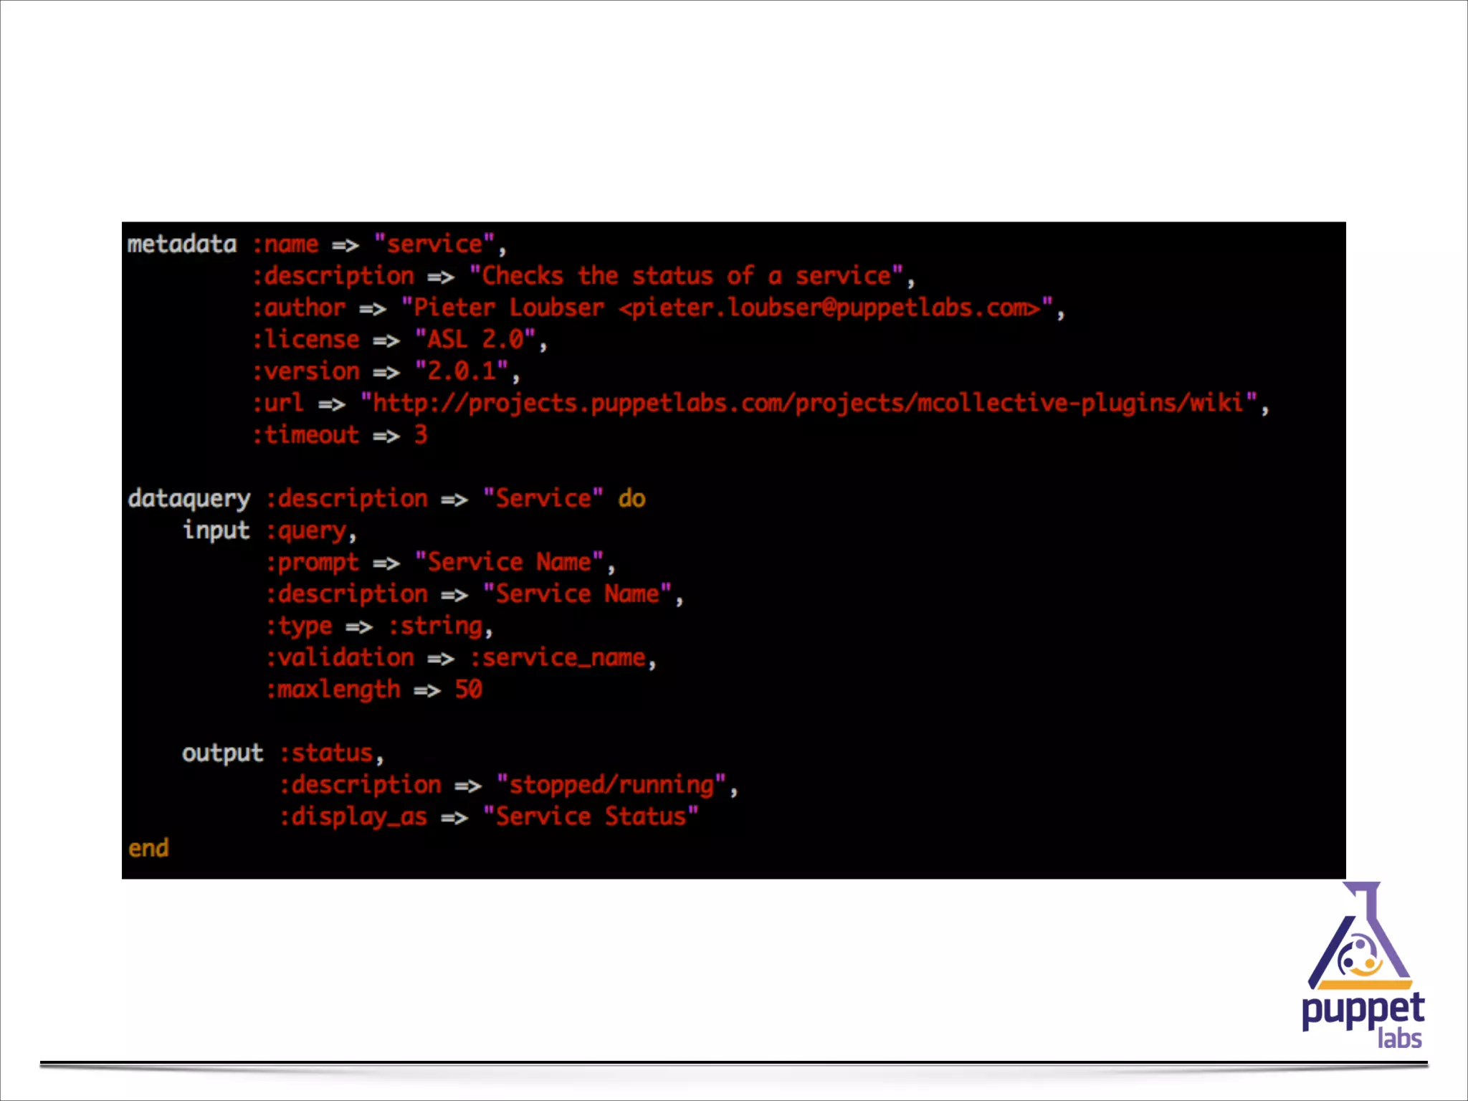Viewport: 1468px width, 1101px height.
Task: Click the "Service Status" display string
Action: (x=591, y=816)
